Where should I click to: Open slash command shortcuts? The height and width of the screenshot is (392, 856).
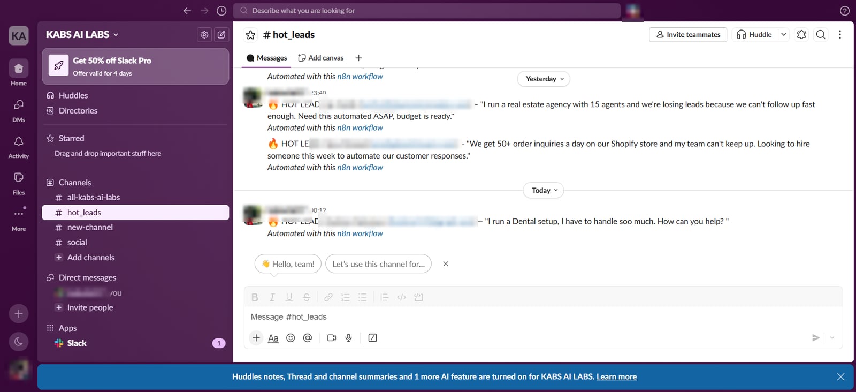click(x=373, y=338)
